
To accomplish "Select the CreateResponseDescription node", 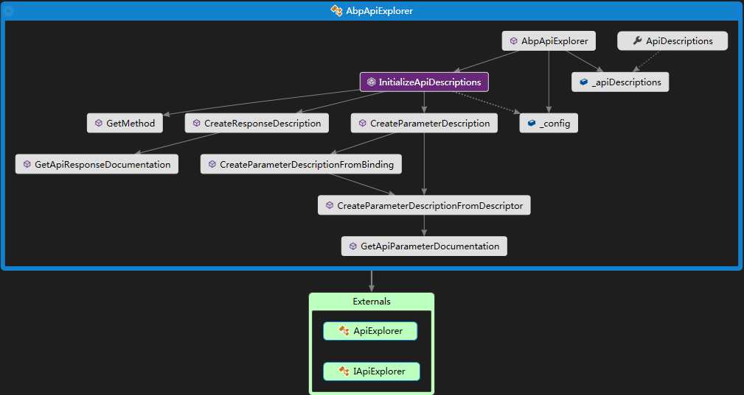I will tap(257, 124).
